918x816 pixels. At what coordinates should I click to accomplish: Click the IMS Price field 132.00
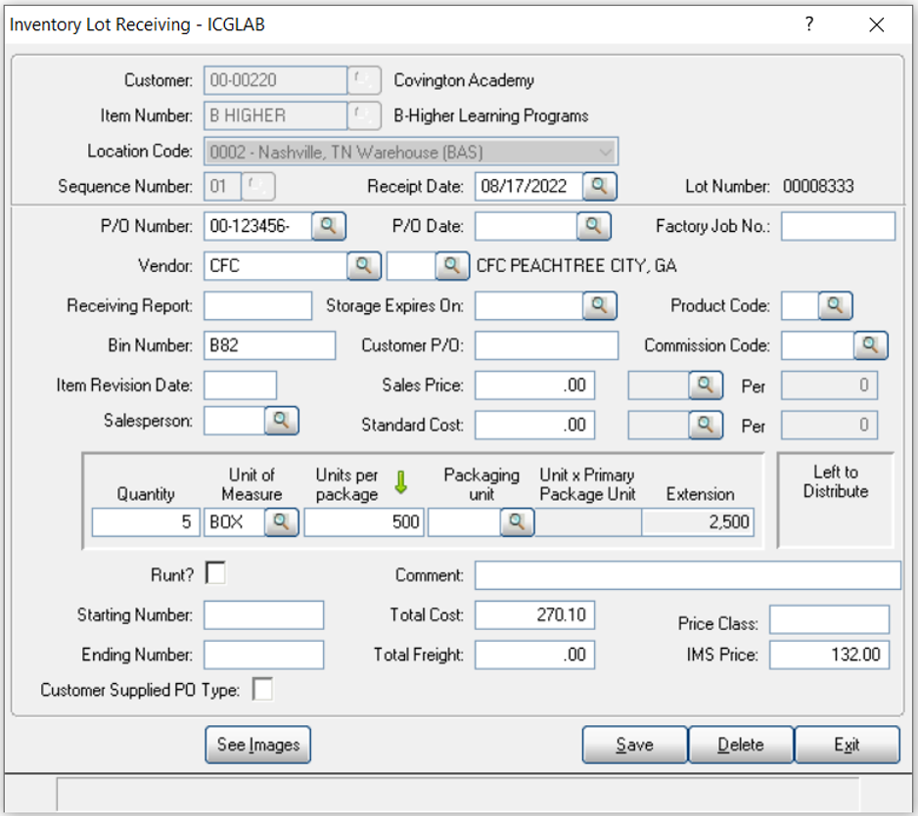click(x=829, y=655)
